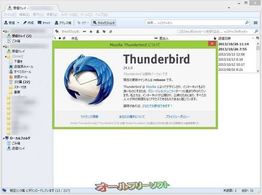Open the 重要 folder
The height and width of the screenshot is (195, 262).
pos(17,92)
